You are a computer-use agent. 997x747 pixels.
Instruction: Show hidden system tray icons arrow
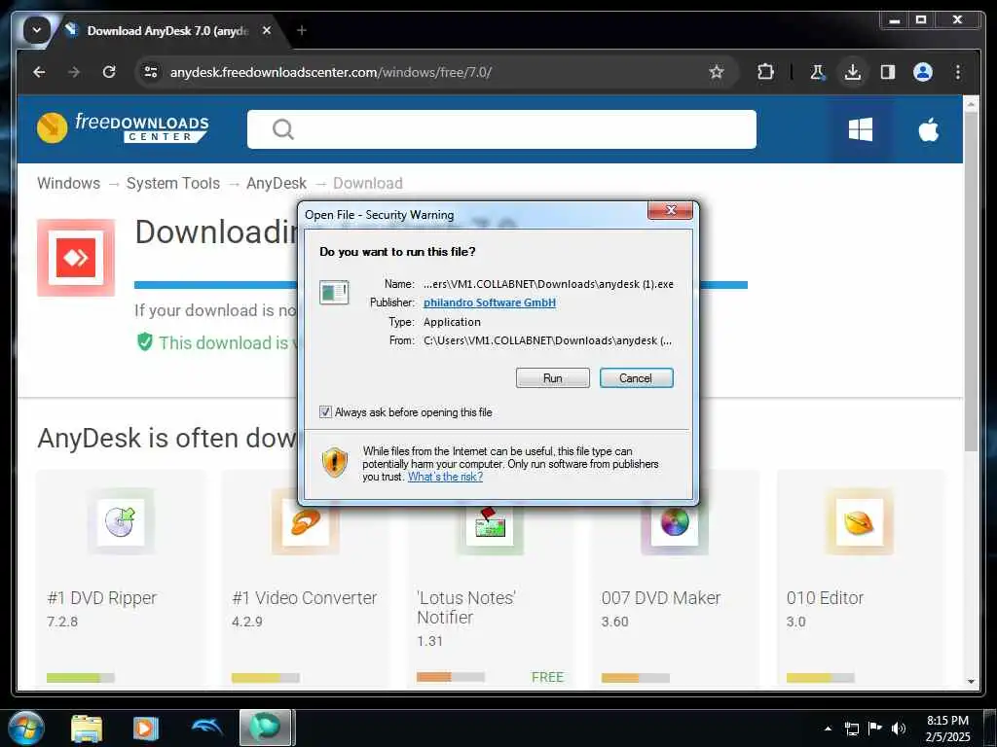tap(828, 729)
